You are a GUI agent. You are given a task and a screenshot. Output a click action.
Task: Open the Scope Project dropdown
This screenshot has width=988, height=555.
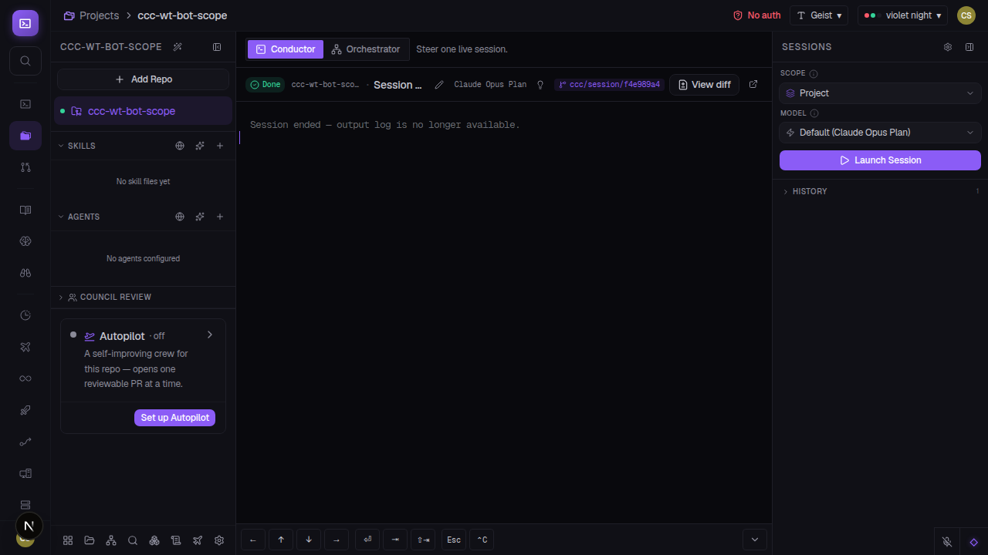(880, 93)
